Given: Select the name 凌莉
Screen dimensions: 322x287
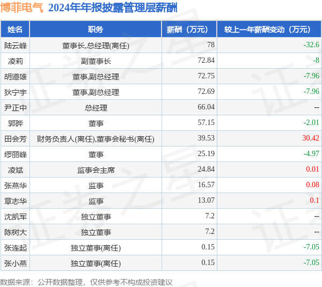Looking at the screenshot, I should pos(16,61).
